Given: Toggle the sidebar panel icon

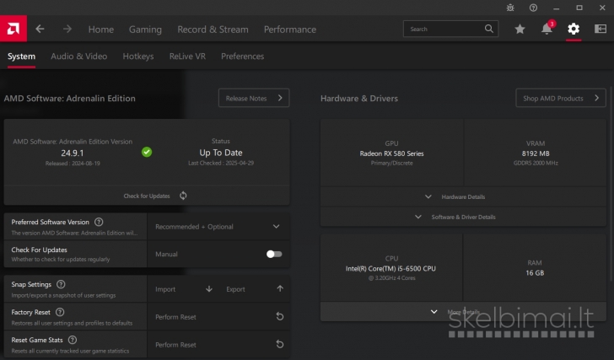Looking at the screenshot, I should coord(601,29).
